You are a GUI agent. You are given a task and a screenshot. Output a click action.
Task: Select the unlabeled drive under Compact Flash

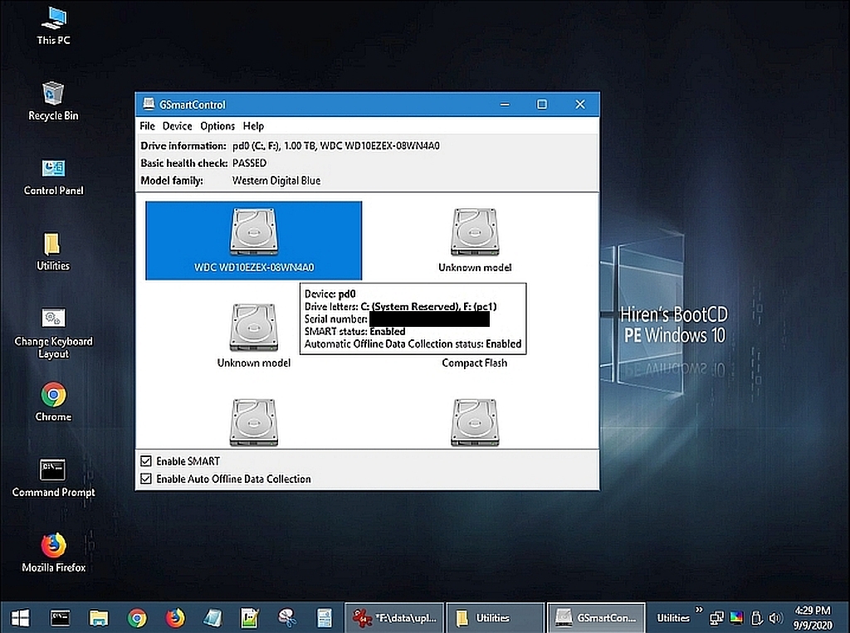click(475, 423)
